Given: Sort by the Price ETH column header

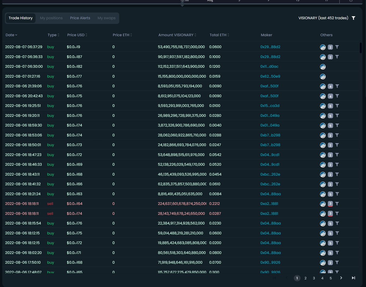Looking at the screenshot, I should pyautogui.click(x=122, y=35).
